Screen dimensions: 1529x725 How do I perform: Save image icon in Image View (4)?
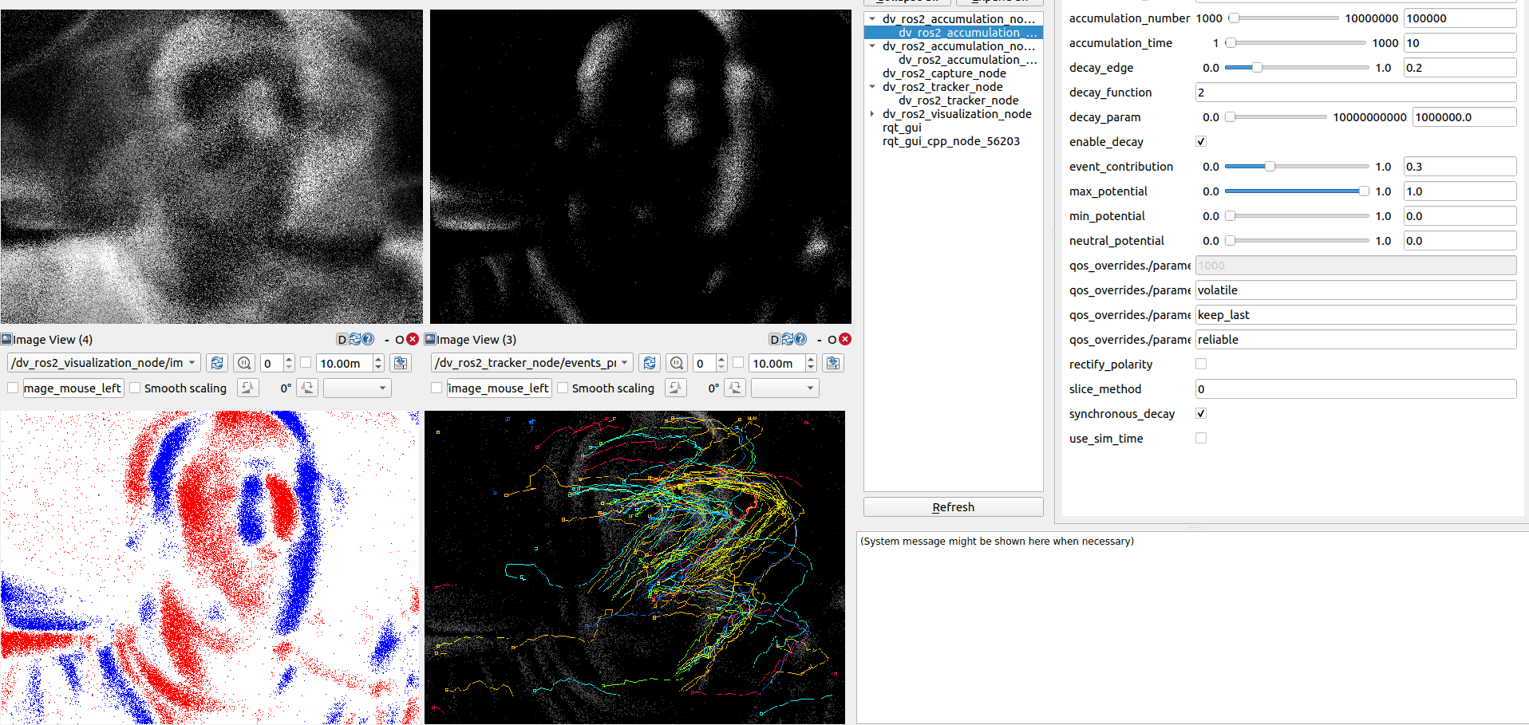[x=401, y=364]
